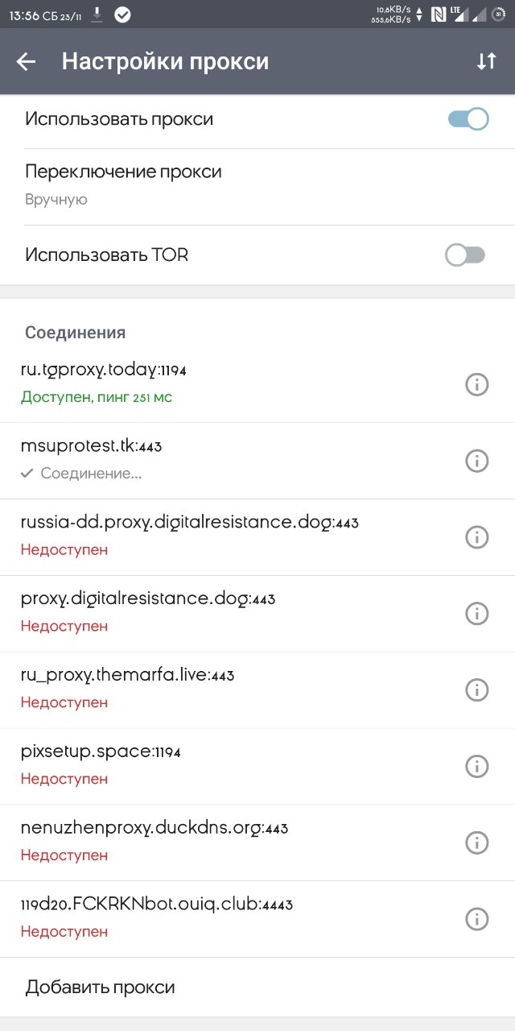The image size is (515, 1031).
Task: Open info for russia-dd.proxy.digitalresistance.dog
Action: tap(477, 537)
